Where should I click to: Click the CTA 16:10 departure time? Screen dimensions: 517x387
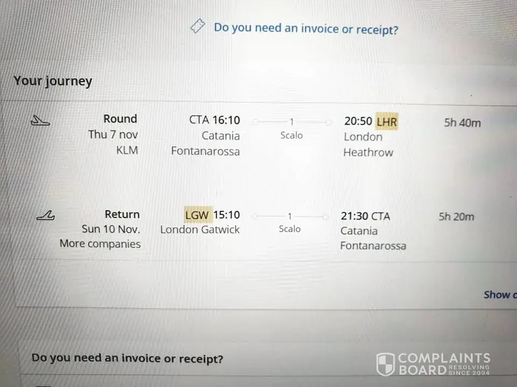coord(214,119)
